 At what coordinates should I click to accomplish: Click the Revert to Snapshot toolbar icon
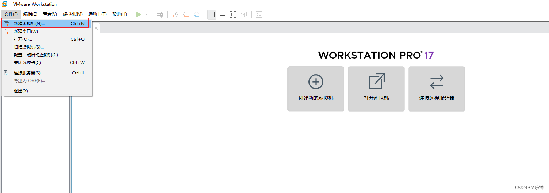(x=186, y=15)
